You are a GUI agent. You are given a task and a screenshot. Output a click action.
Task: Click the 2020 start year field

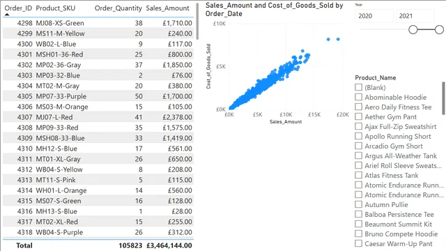click(x=374, y=16)
